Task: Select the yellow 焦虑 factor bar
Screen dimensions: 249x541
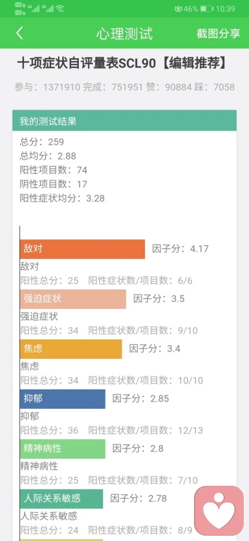Action: click(71, 349)
